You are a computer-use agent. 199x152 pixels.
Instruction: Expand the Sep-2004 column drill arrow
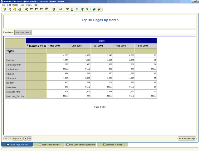click(136, 45)
